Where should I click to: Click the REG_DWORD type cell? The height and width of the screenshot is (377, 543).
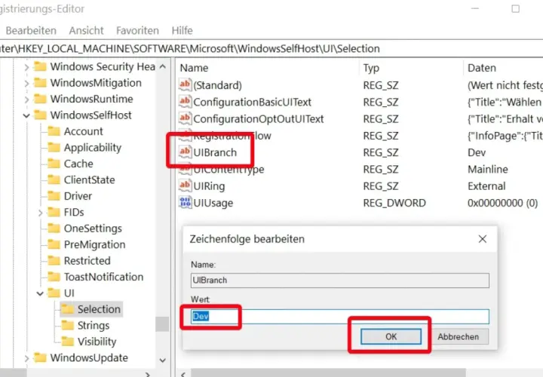point(394,203)
